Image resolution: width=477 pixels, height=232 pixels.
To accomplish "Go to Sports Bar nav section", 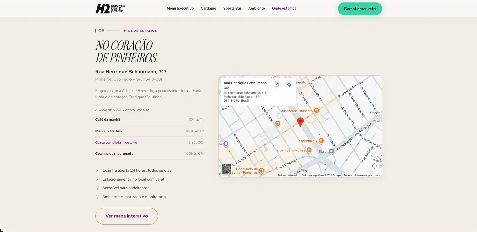I will (x=232, y=9).
